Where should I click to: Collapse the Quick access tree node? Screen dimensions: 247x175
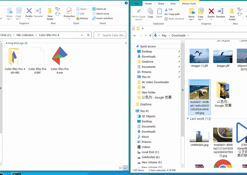point(133,46)
